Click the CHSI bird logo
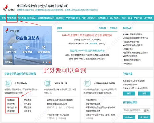Image resolution: width=154 pixels, height=123 pixels. point(9,8)
